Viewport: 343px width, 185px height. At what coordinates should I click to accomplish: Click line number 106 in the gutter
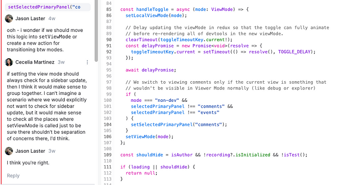tap(108, 137)
